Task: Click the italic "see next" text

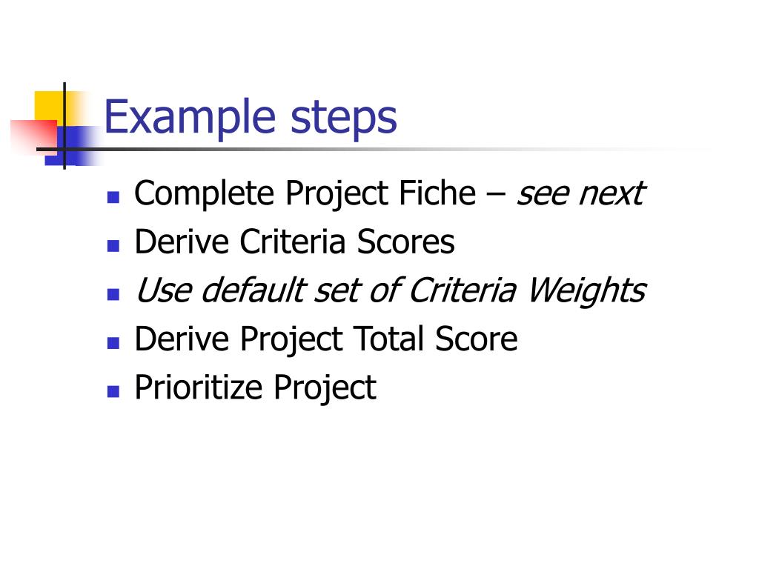Action: coord(580,193)
